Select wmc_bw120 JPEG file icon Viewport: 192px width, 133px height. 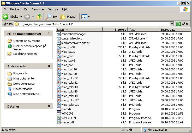pos(59,69)
